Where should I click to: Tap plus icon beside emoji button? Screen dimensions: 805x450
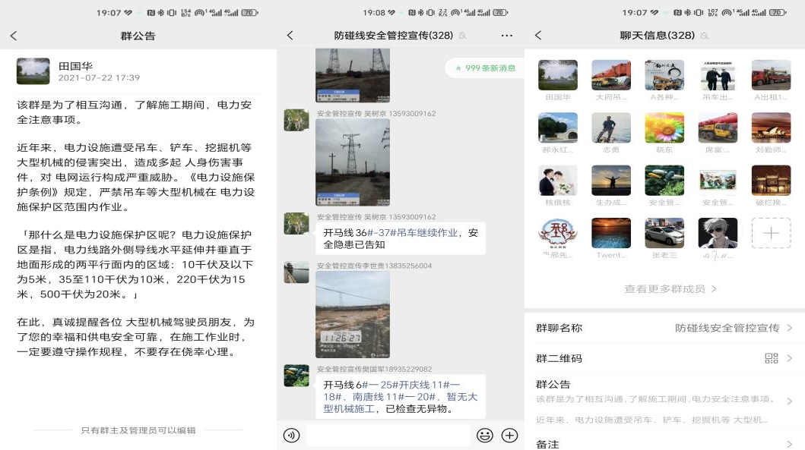pos(509,436)
